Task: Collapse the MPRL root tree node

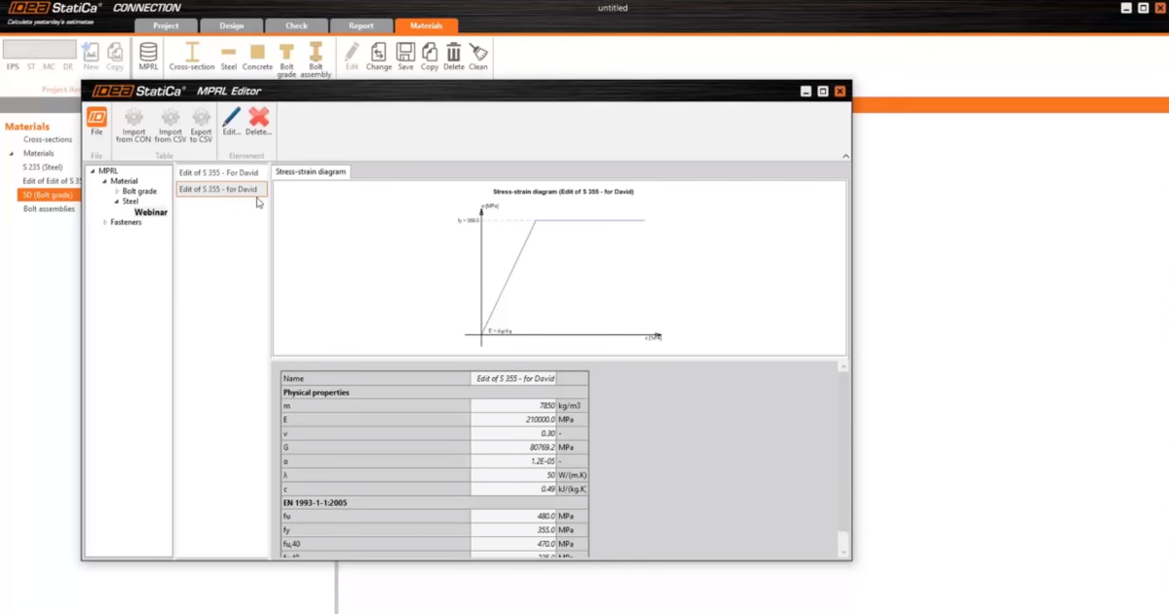Action: pyautogui.click(x=93, y=172)
